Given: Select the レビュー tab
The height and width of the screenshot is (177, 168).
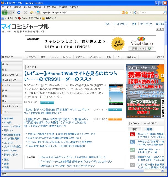Looking at the screenshot, I should pos(67,57).
